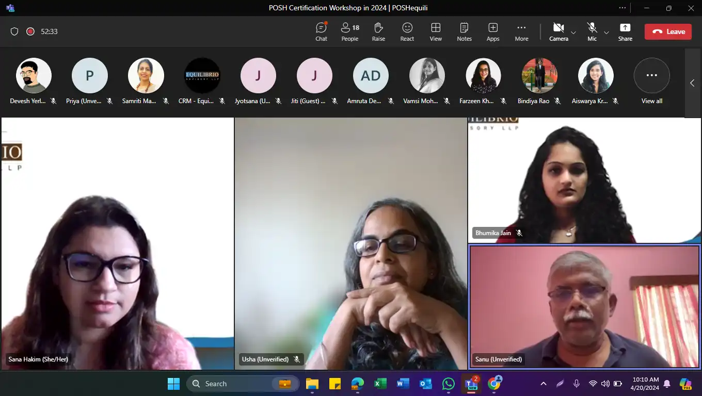702x396 pixels.
Task: Click the recording indicator icon
Action: coord(30,31)
